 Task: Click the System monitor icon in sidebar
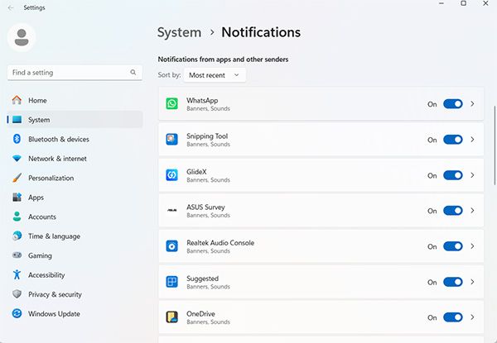[x=17, y=120]
